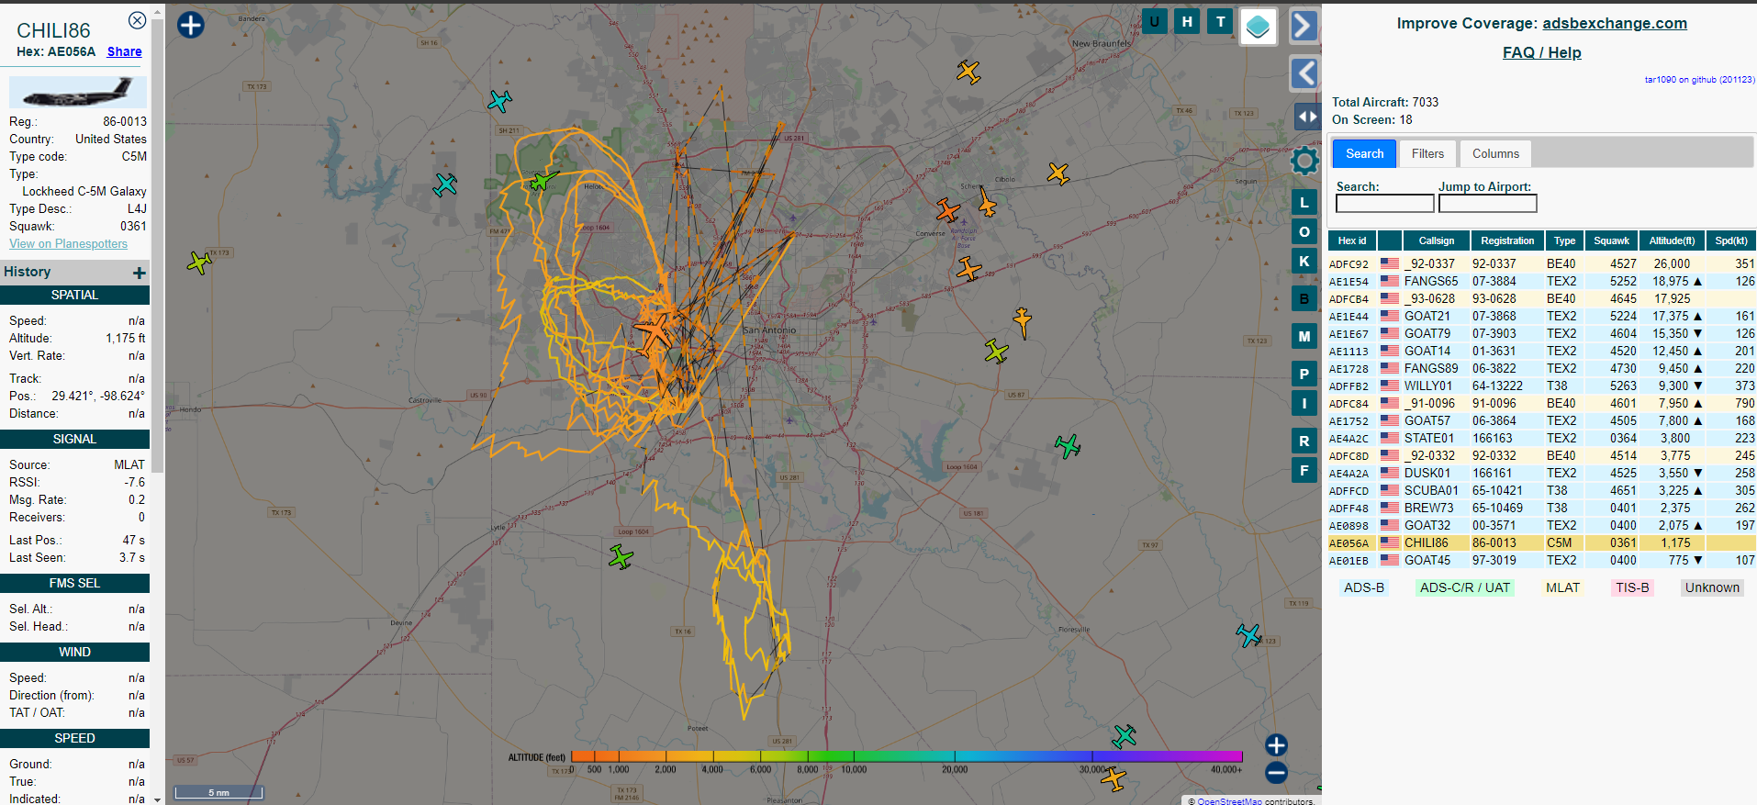1757x805 pixels.
Task: Open the settings gear icon
Action: pyautogui.click(x=1304, y=161)
